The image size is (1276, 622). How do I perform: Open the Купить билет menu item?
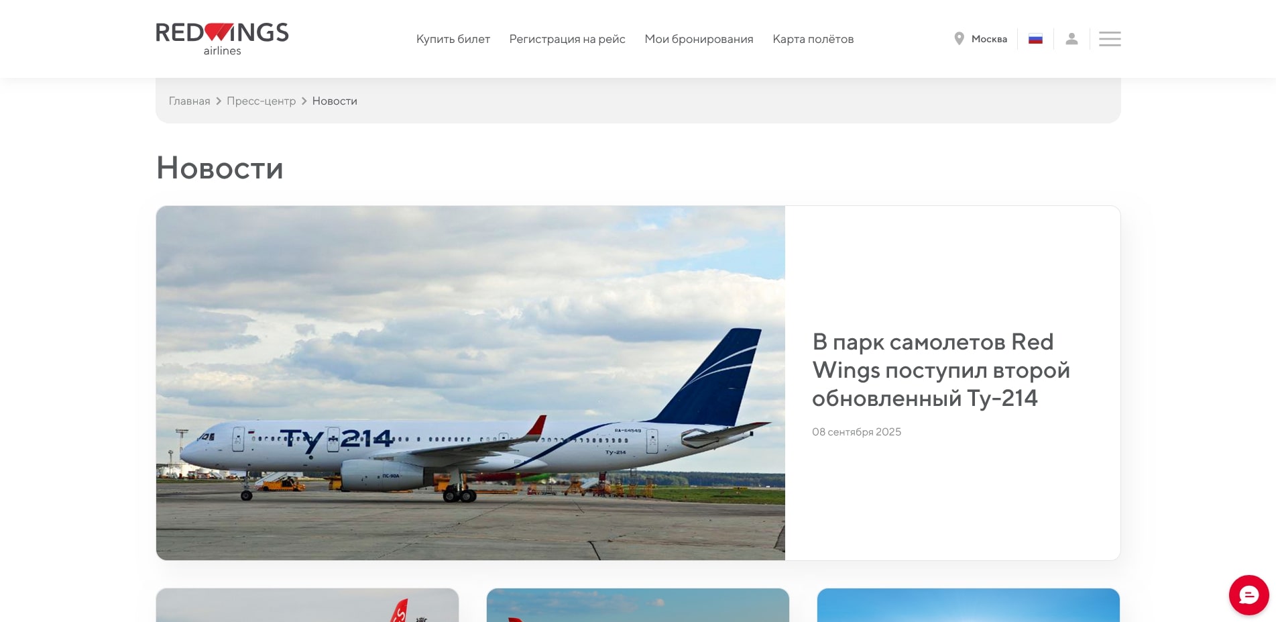click(453, 39)
